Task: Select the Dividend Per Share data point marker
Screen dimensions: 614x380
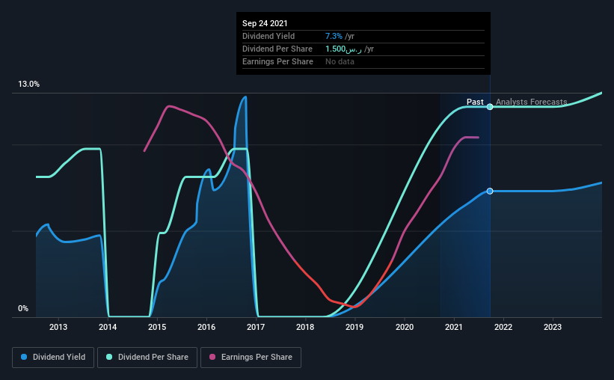Action: (x=490, y=106)
